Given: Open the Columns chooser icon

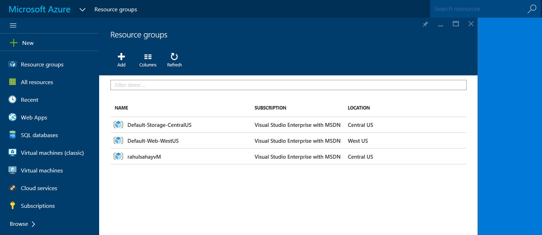Looking at the screenshot, I should [x=148, y=57].
